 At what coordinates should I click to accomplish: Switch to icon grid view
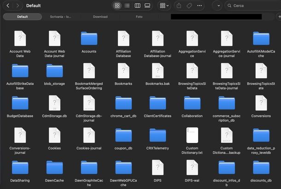[x=117, y=6]
